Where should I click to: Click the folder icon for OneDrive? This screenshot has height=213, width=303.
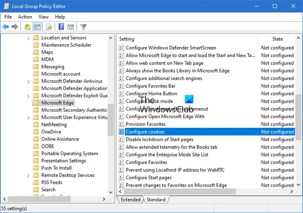(36, 132)
